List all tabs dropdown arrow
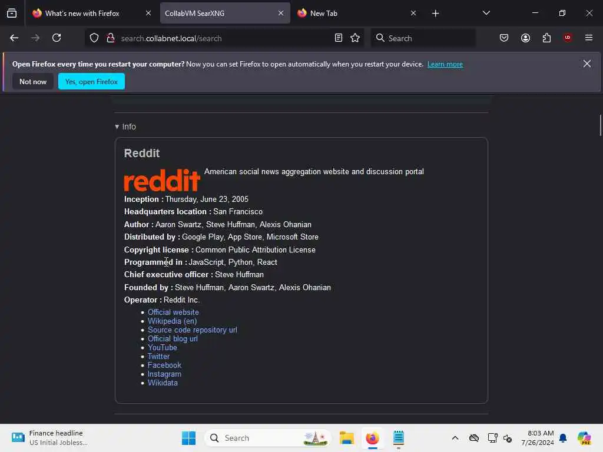This screenshot has width=603, height=452. pyautogui.click(x=486, y=13)
